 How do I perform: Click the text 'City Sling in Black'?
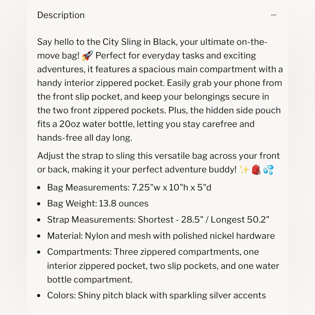(x=140, y=42)
